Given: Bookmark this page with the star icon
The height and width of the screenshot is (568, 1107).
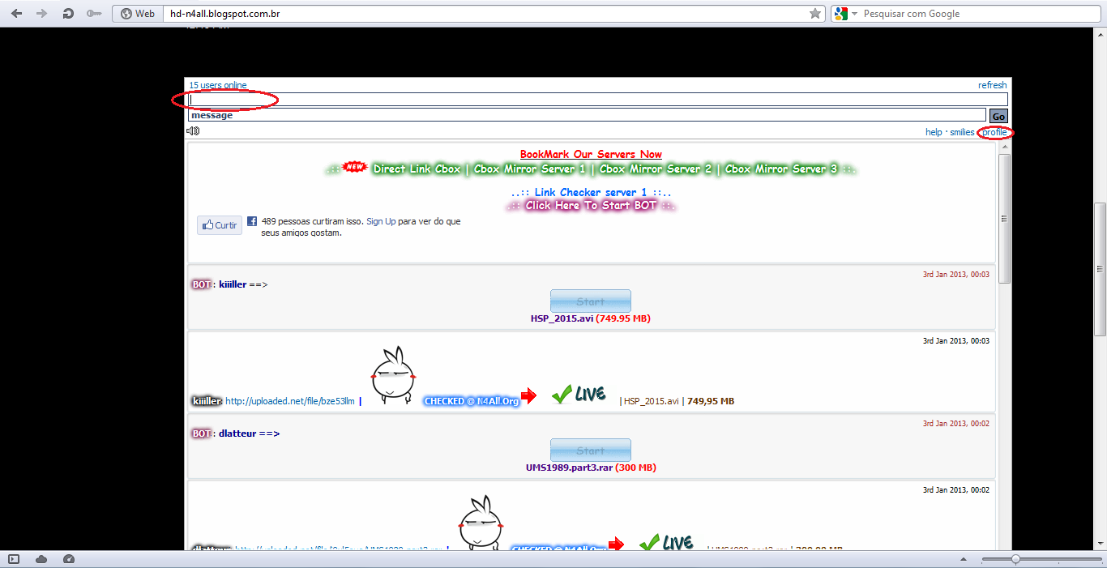Looking at the screenshot, I should tap(815, 14).
